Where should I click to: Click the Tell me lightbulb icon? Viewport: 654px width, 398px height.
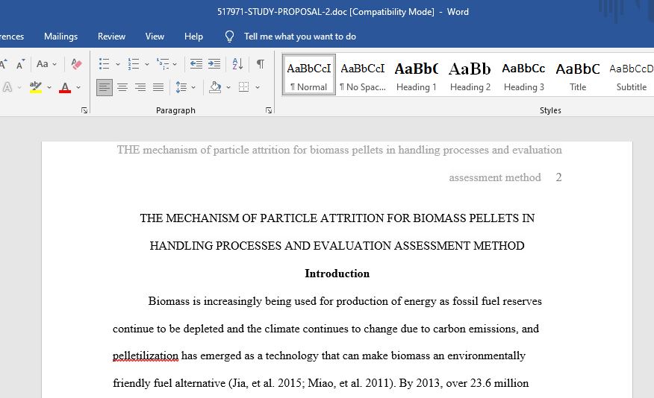click(229, 37)
